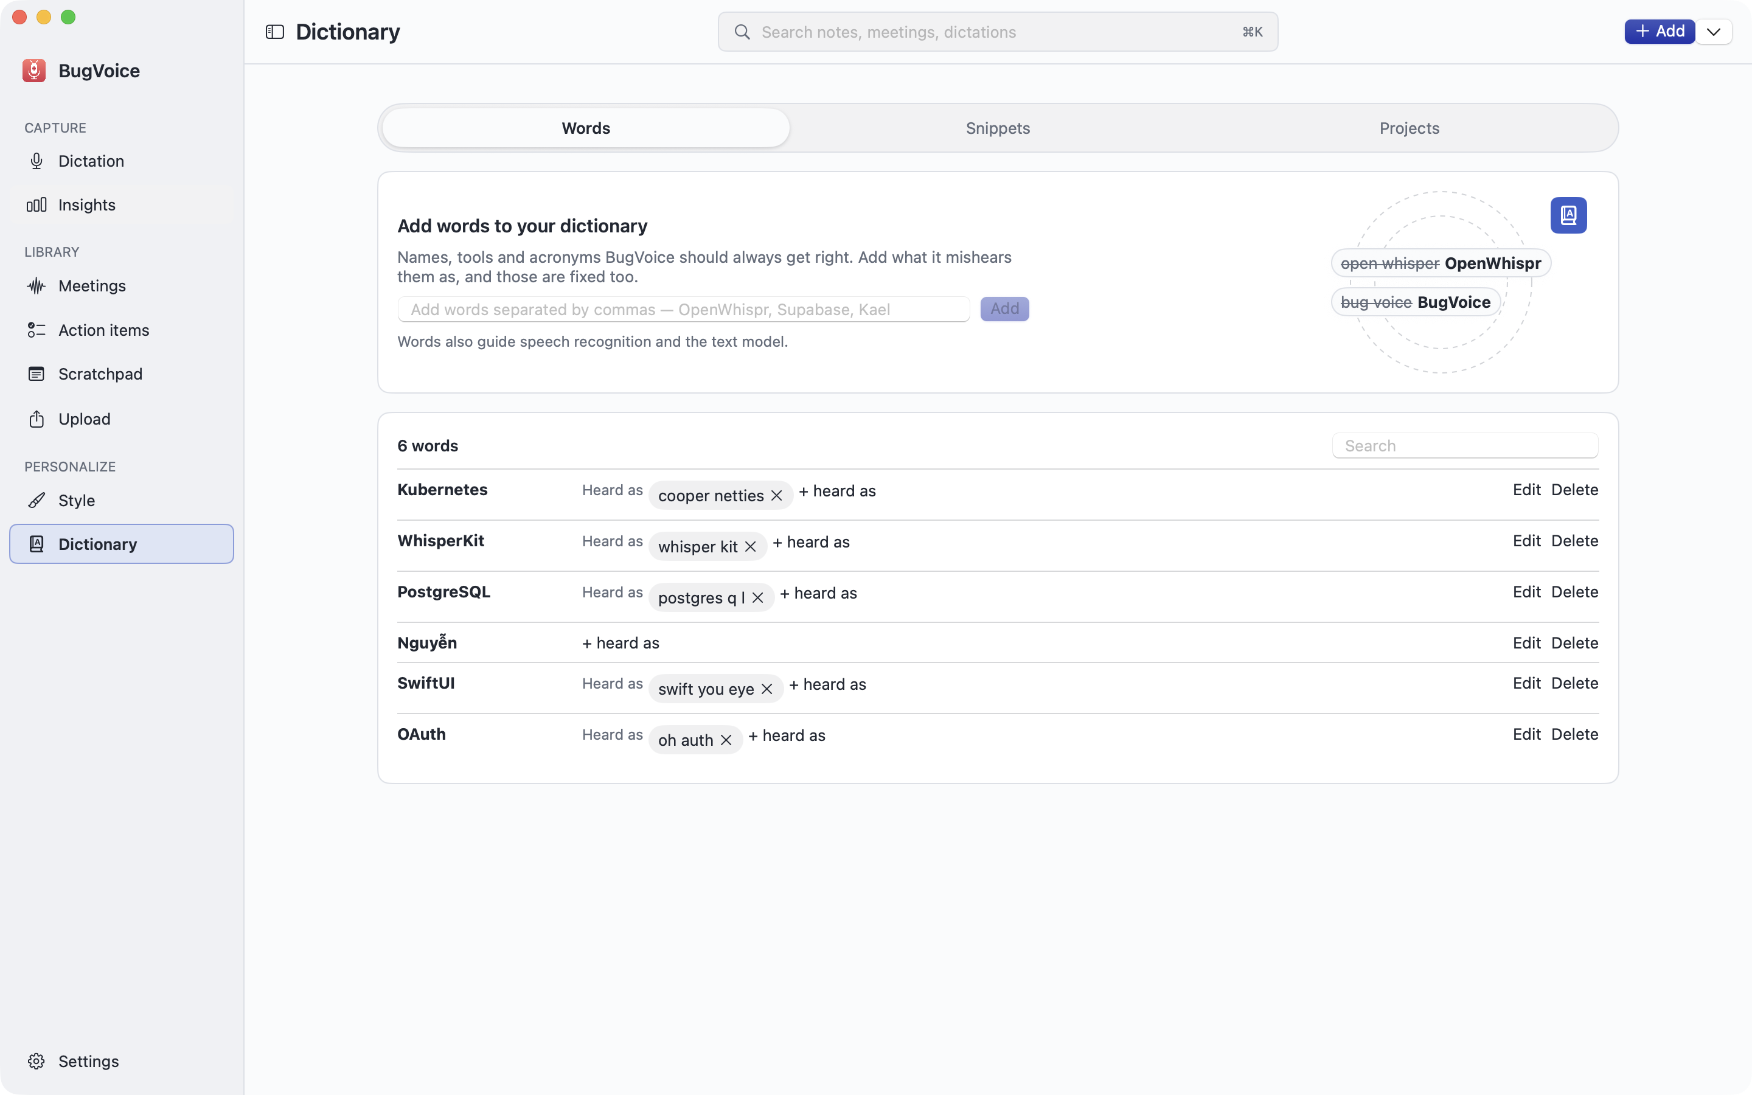
Task: Open the Upload page
Action: 122,419
